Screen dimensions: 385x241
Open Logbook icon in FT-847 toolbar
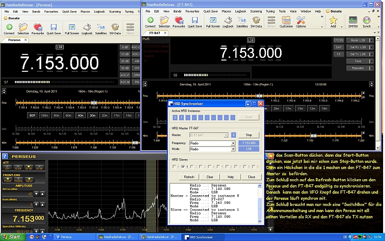(x=228, y=20)
